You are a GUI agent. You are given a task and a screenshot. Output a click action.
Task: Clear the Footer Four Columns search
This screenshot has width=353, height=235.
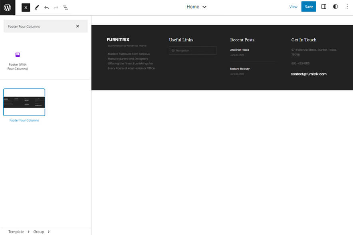tap(78, 26)
